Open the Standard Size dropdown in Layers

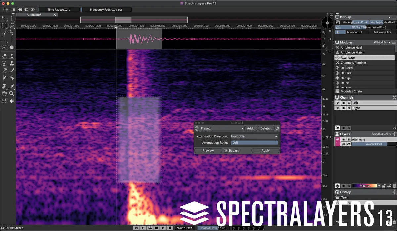[381, 134]
